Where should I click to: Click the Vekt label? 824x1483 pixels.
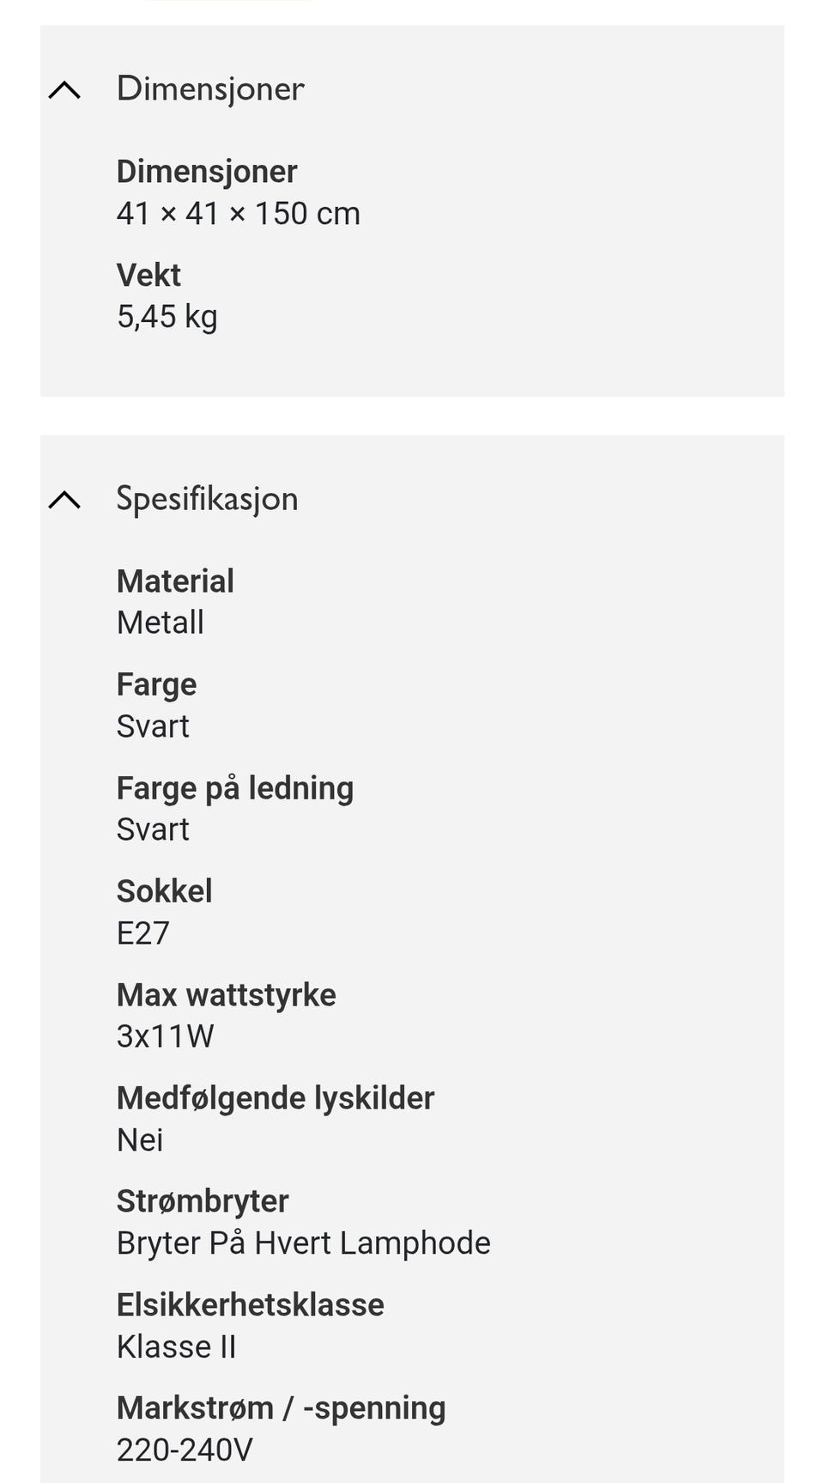tap(148, 276)
